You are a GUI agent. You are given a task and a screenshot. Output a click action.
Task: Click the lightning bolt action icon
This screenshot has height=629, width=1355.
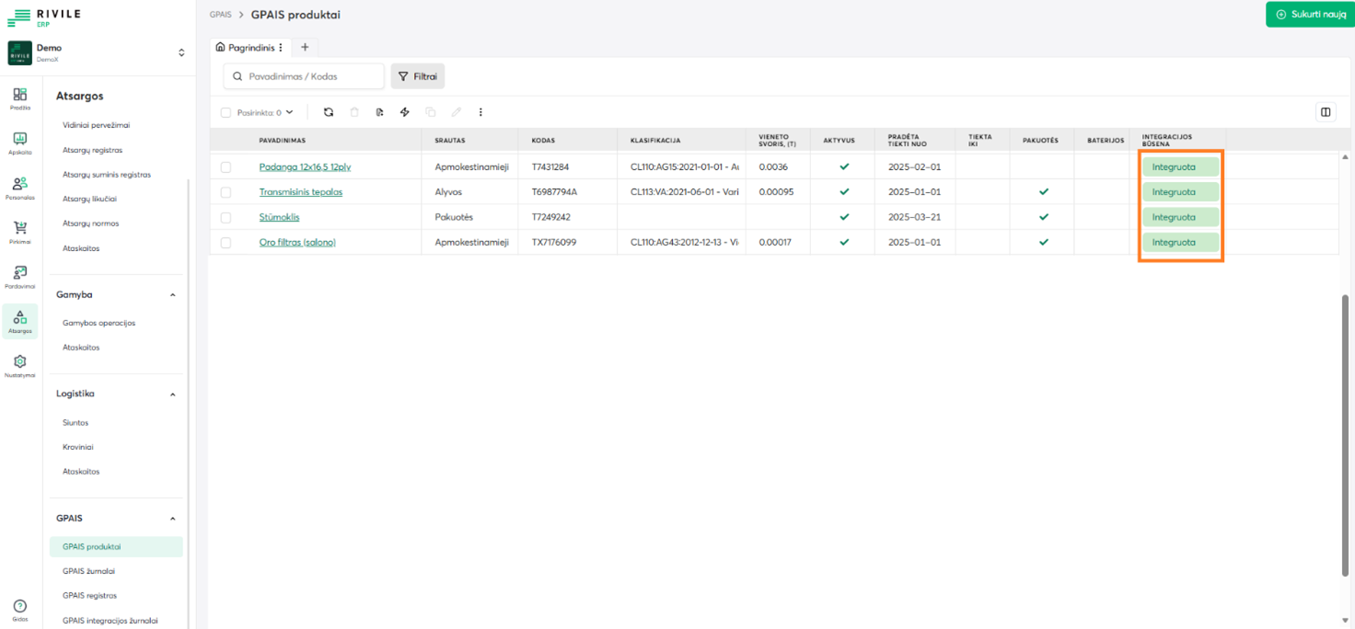[x=404, y=112]
